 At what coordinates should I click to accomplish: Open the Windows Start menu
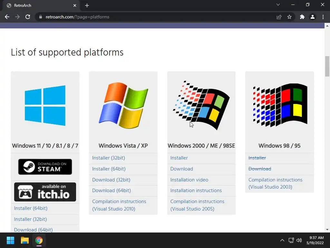(10, 240)
